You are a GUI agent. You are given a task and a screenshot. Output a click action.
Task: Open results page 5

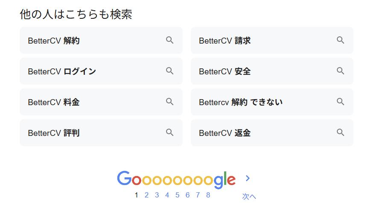177,195
